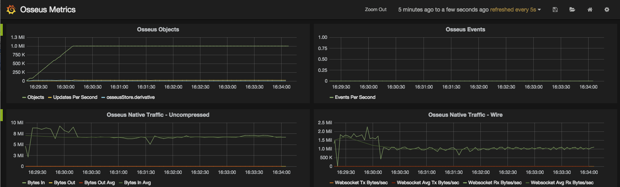Toggle the Bytes Out Avg legend series

click(100, 183)
